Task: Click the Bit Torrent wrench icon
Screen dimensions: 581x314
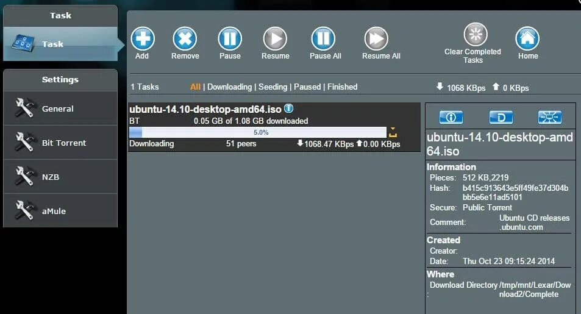Action: 25,142
